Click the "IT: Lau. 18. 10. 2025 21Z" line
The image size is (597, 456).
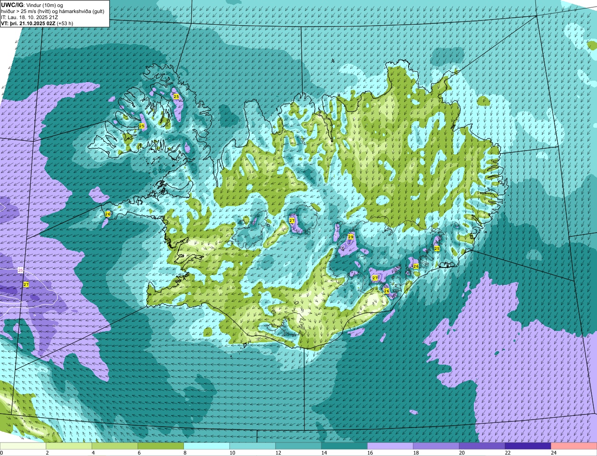[29, 17]
